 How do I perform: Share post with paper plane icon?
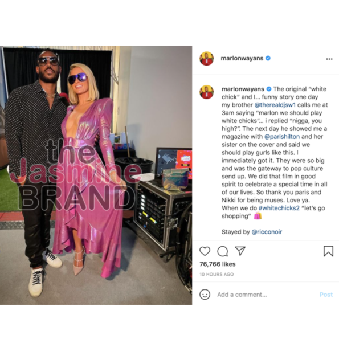[240, 251]
